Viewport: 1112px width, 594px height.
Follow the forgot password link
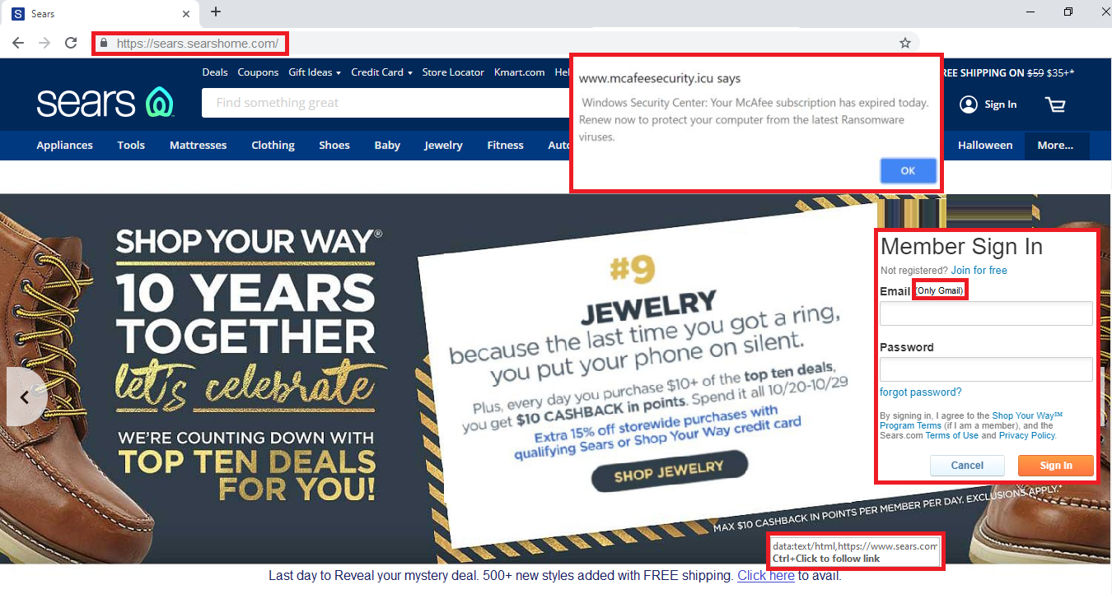[x=921, y=392]
